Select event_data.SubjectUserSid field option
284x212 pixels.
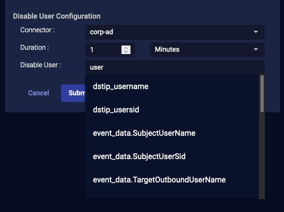(139, 156)
